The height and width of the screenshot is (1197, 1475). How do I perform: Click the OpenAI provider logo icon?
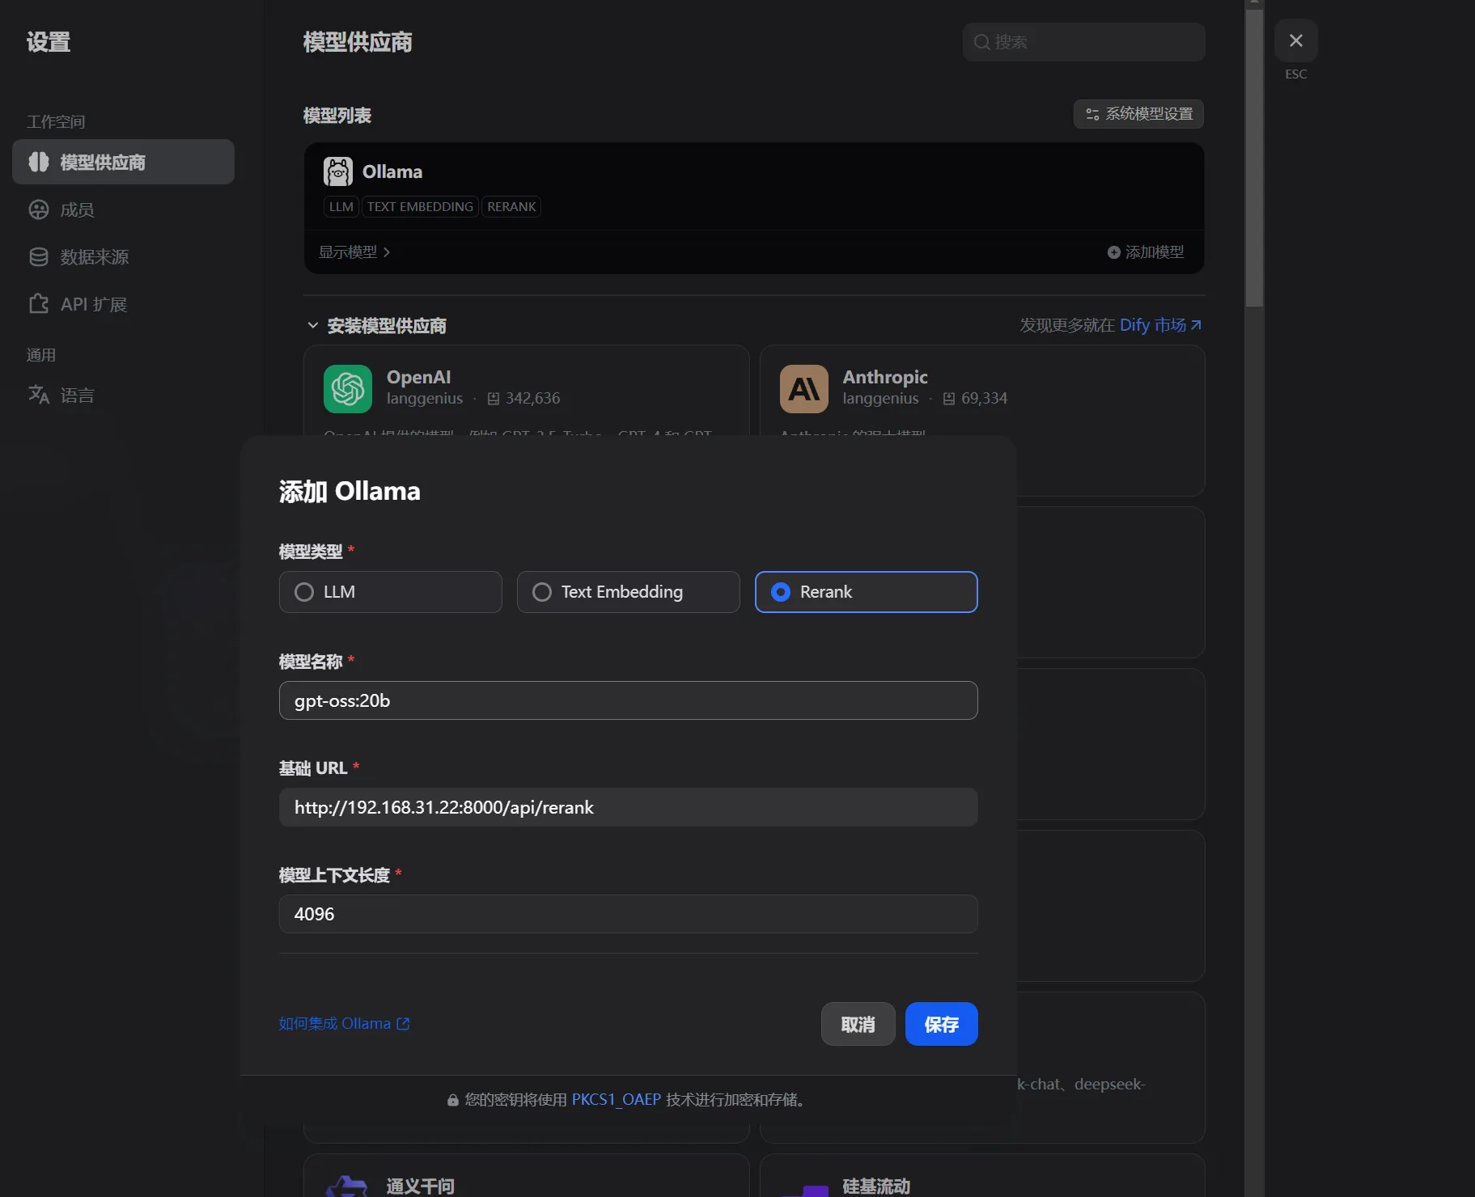[x=347, y=389]
